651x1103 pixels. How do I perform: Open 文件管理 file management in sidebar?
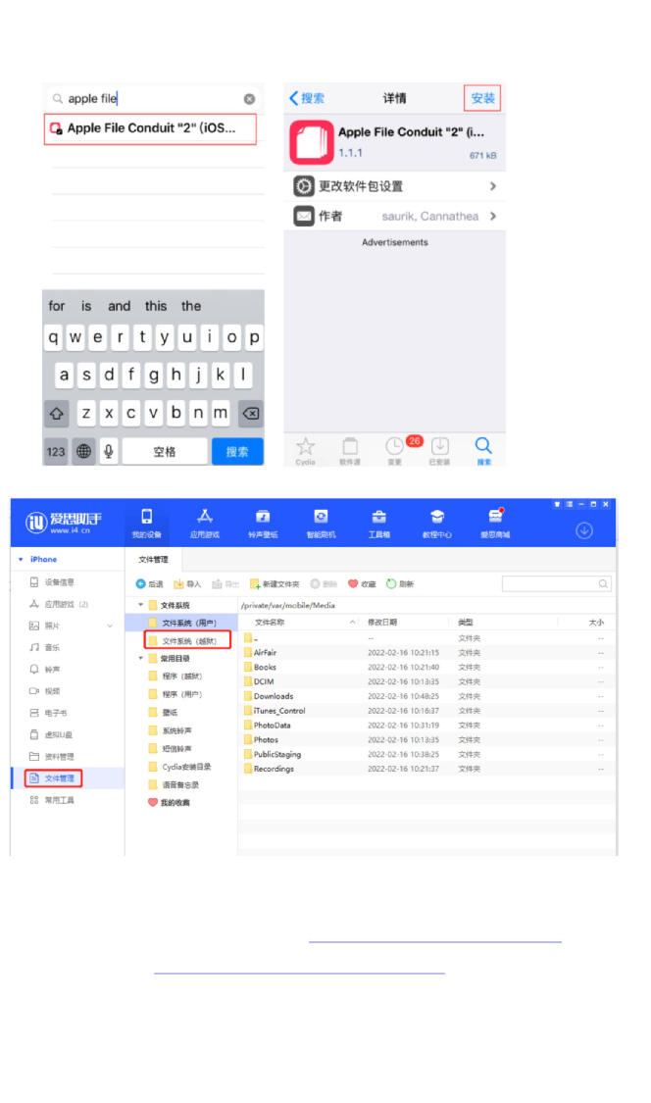[53, 778]
